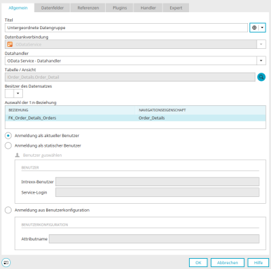
Task: Select Anmeldung aus Benutzerkonfiguration option
Action: pyautogui.click(x=8, y=210)
